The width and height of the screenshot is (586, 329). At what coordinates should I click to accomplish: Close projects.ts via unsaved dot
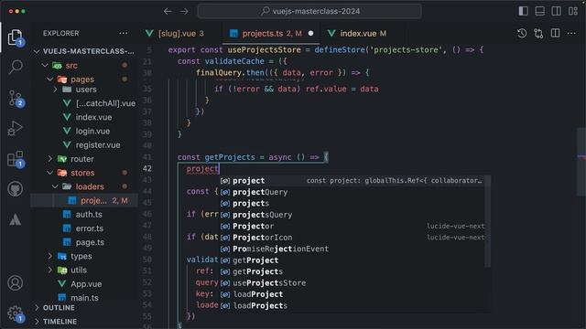coord(310,33)
